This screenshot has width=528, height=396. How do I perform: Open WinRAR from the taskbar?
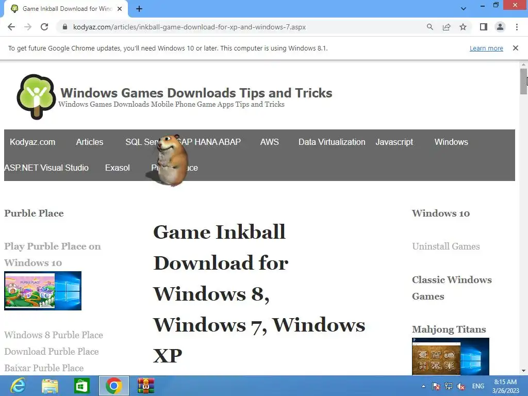(x=146, y=386)
